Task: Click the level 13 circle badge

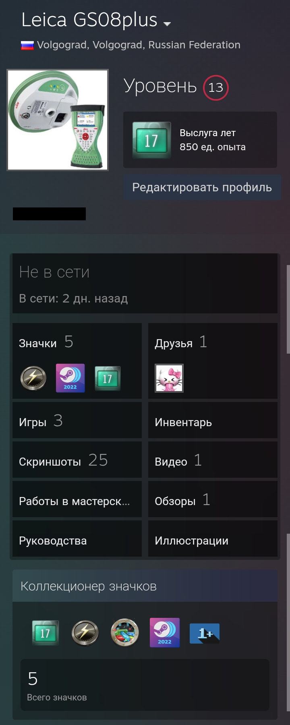Action: pyautogui.click(x=216, y=87)
